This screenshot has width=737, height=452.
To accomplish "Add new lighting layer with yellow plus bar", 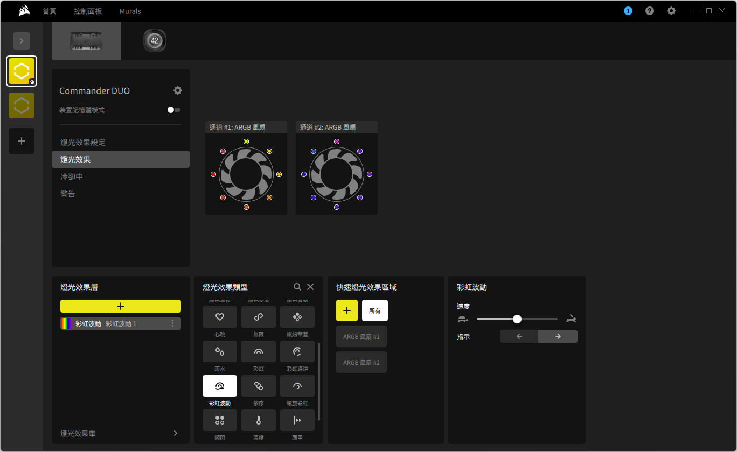I will (x=121, y=306).
